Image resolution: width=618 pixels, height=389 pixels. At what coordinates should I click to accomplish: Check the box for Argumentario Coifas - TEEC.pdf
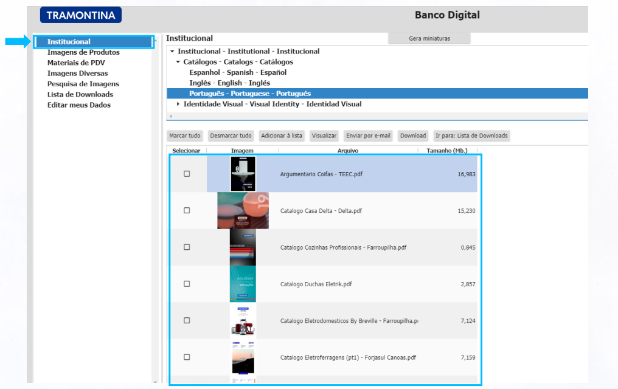point(187,174)
